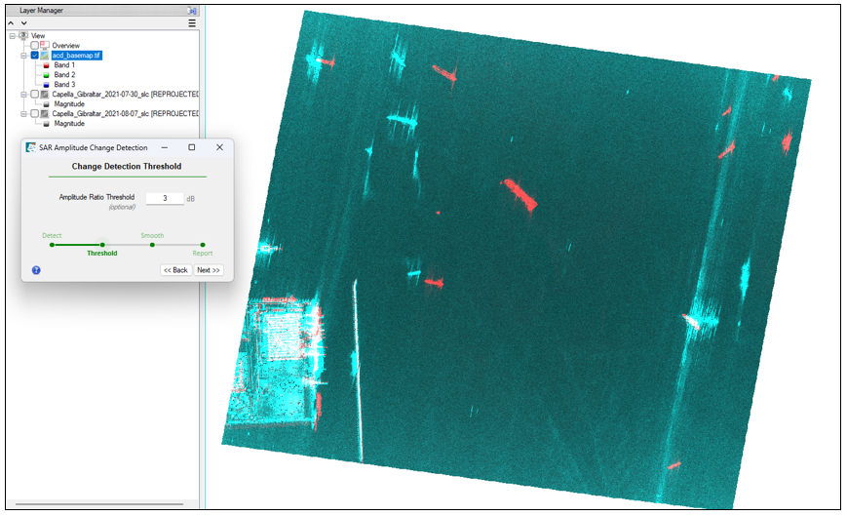Viewport: 847px width, 516px height.
Task: Click the SAR Amplitude Change Detection title icon
Action: click(x=32, y=147)
